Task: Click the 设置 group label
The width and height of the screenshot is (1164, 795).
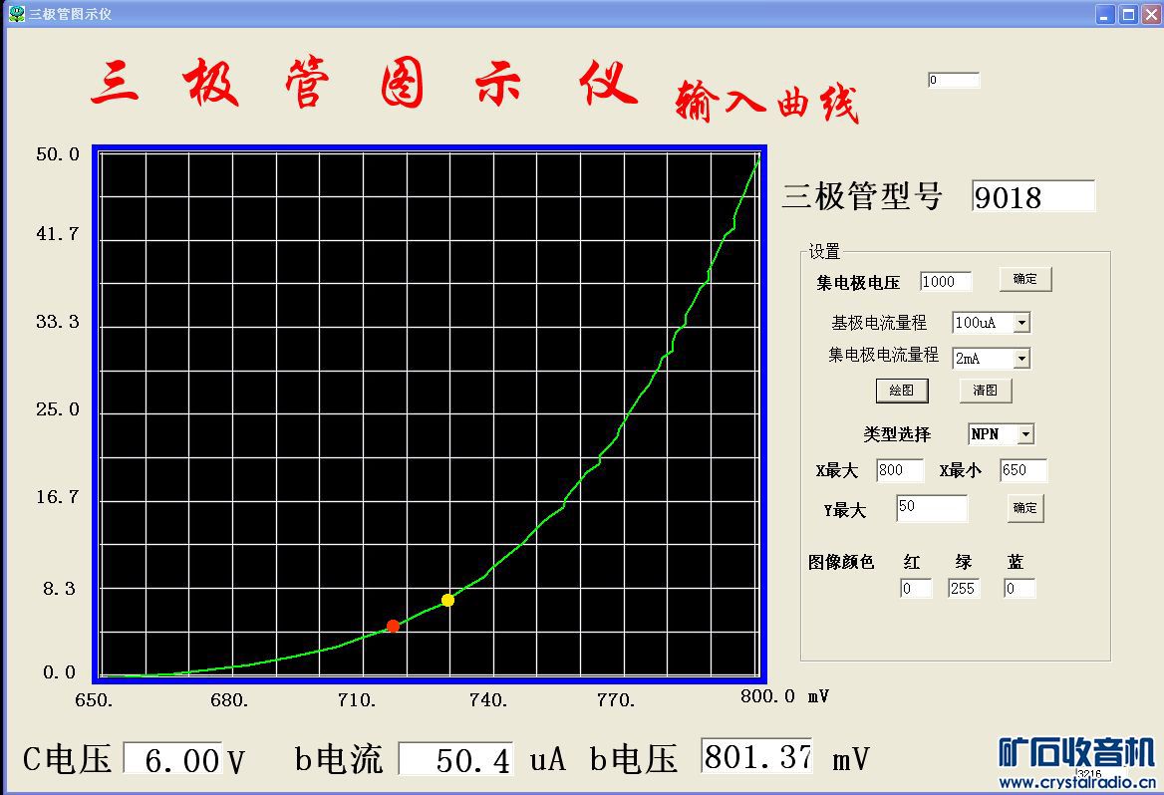Action: 824,252
